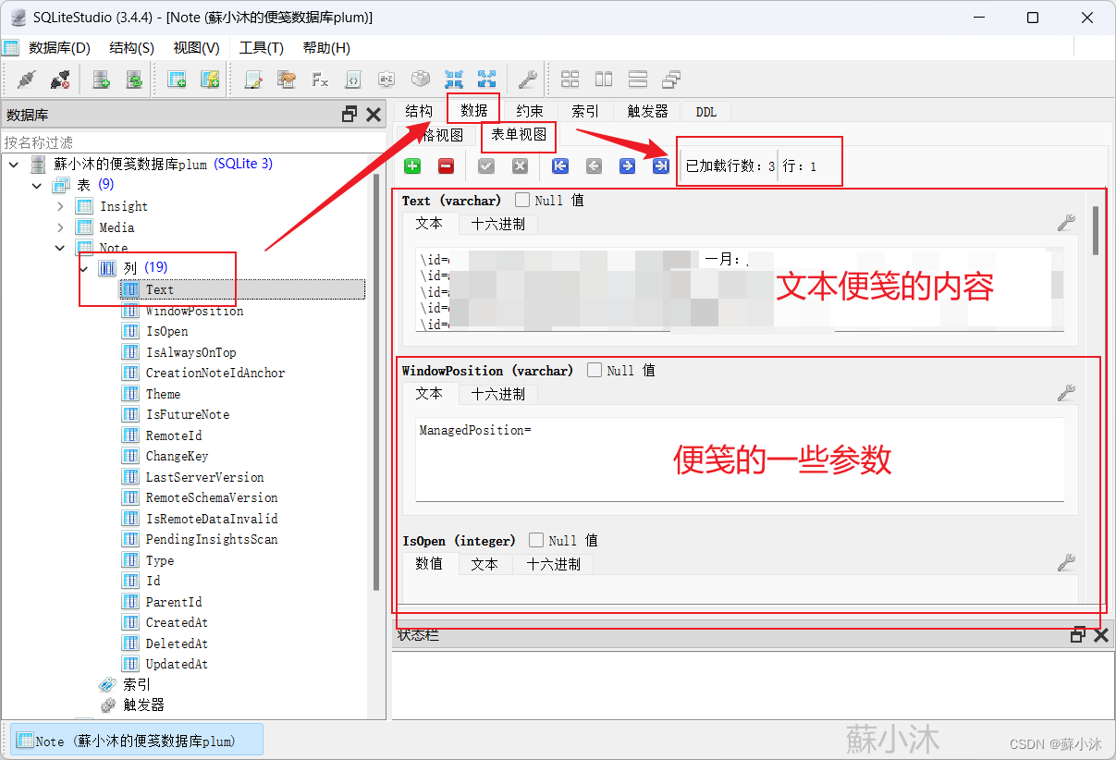Go to next row arrow icon
The image size is (1116, 760).
pyautogui.click(x=627, y=166)
